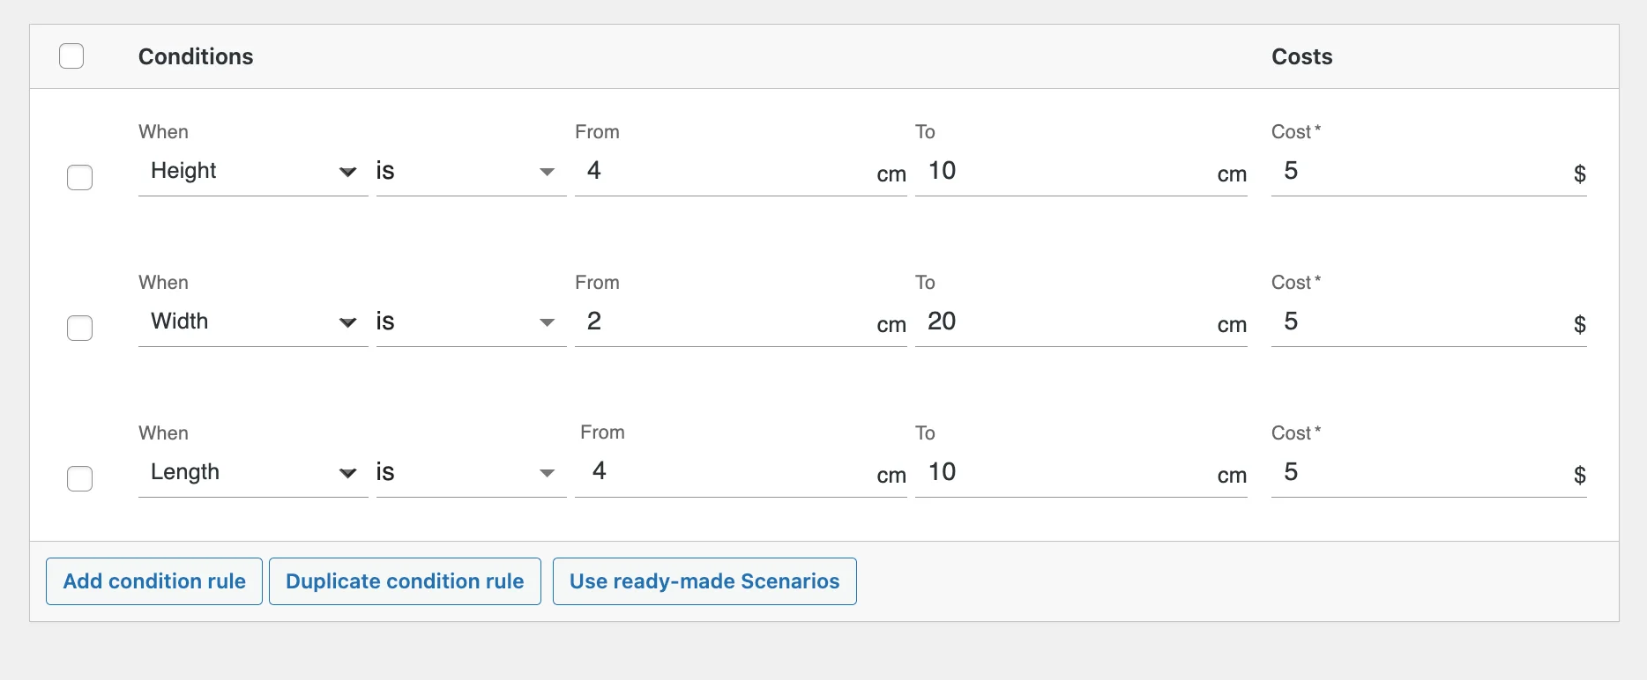
Task: Click the Height To field showing 10
Action: (x=1062, y=172)
